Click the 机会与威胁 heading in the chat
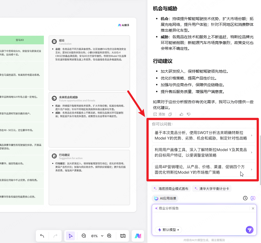 tap(165, 9)
